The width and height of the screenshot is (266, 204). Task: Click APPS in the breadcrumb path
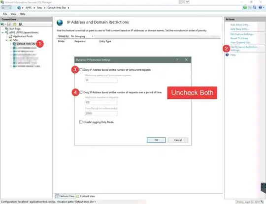[29, 8]
